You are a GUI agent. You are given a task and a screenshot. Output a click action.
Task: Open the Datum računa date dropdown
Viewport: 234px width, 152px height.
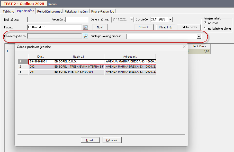click(x=132, y=20)
